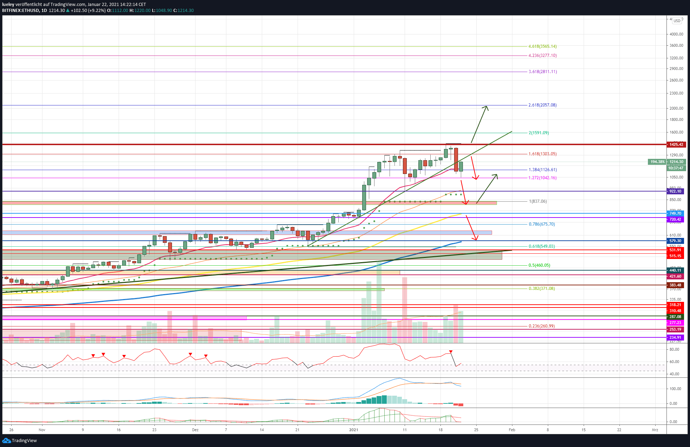Screen dimensions: 690x447
Task: Click the 310.48 red price label
Action: click(676, 311)
